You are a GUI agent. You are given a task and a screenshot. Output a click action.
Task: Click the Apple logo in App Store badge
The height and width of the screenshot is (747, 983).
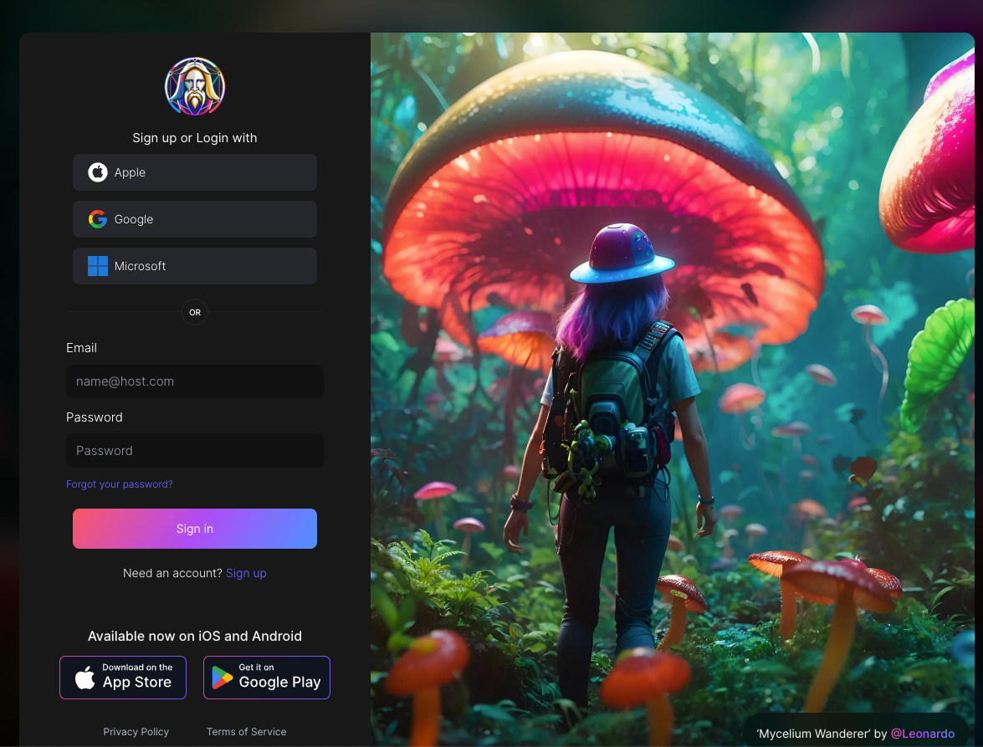click(x=85, y=678)
